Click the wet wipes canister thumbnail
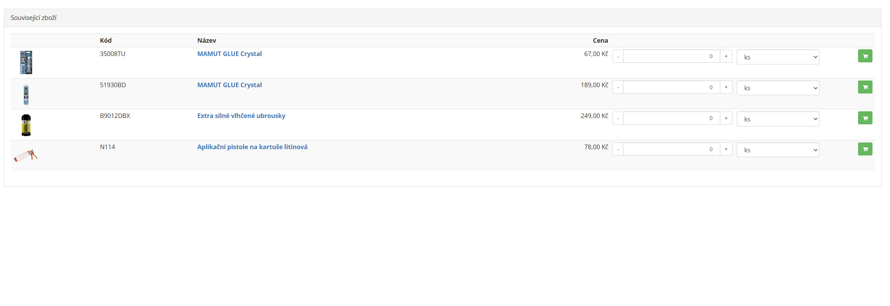This screenshot has width=890, height=306. tap(26, 125)
